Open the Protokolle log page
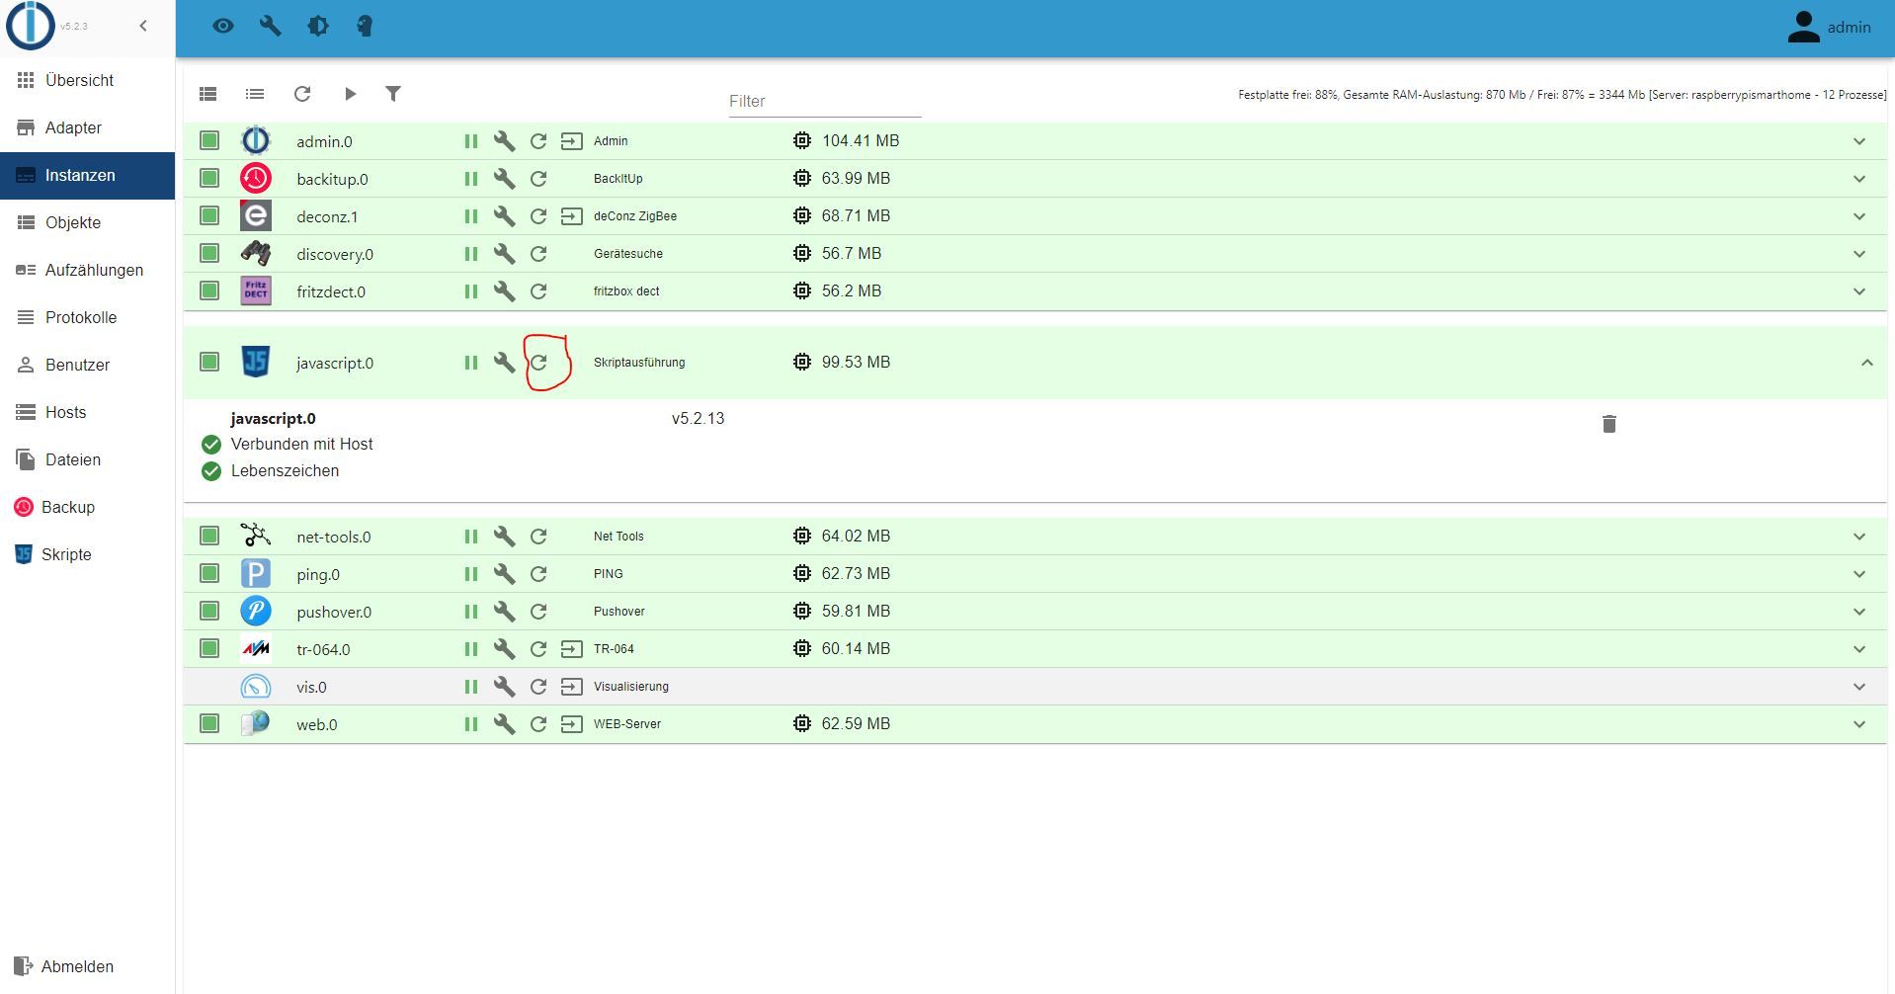This screenshot has width=1895, height=994. point(87,317)
